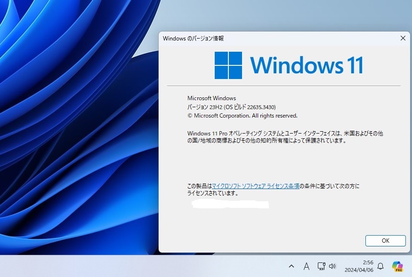This screenshot has height=277, width=412.
Task: Click the Windows 11 logo in dialog
Action: [289, 65]
